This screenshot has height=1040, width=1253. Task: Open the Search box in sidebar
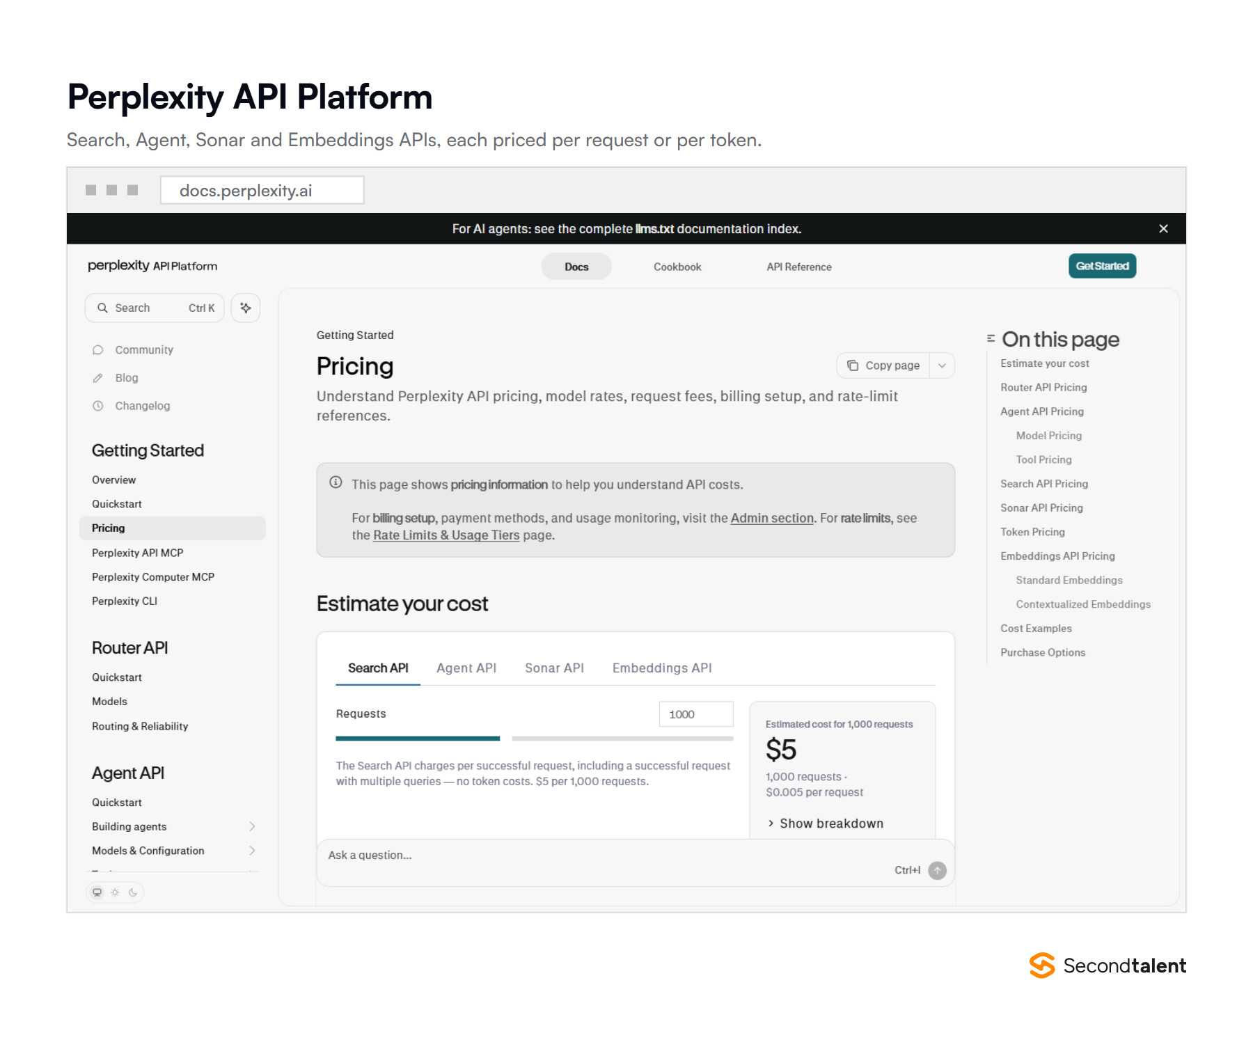155,308
